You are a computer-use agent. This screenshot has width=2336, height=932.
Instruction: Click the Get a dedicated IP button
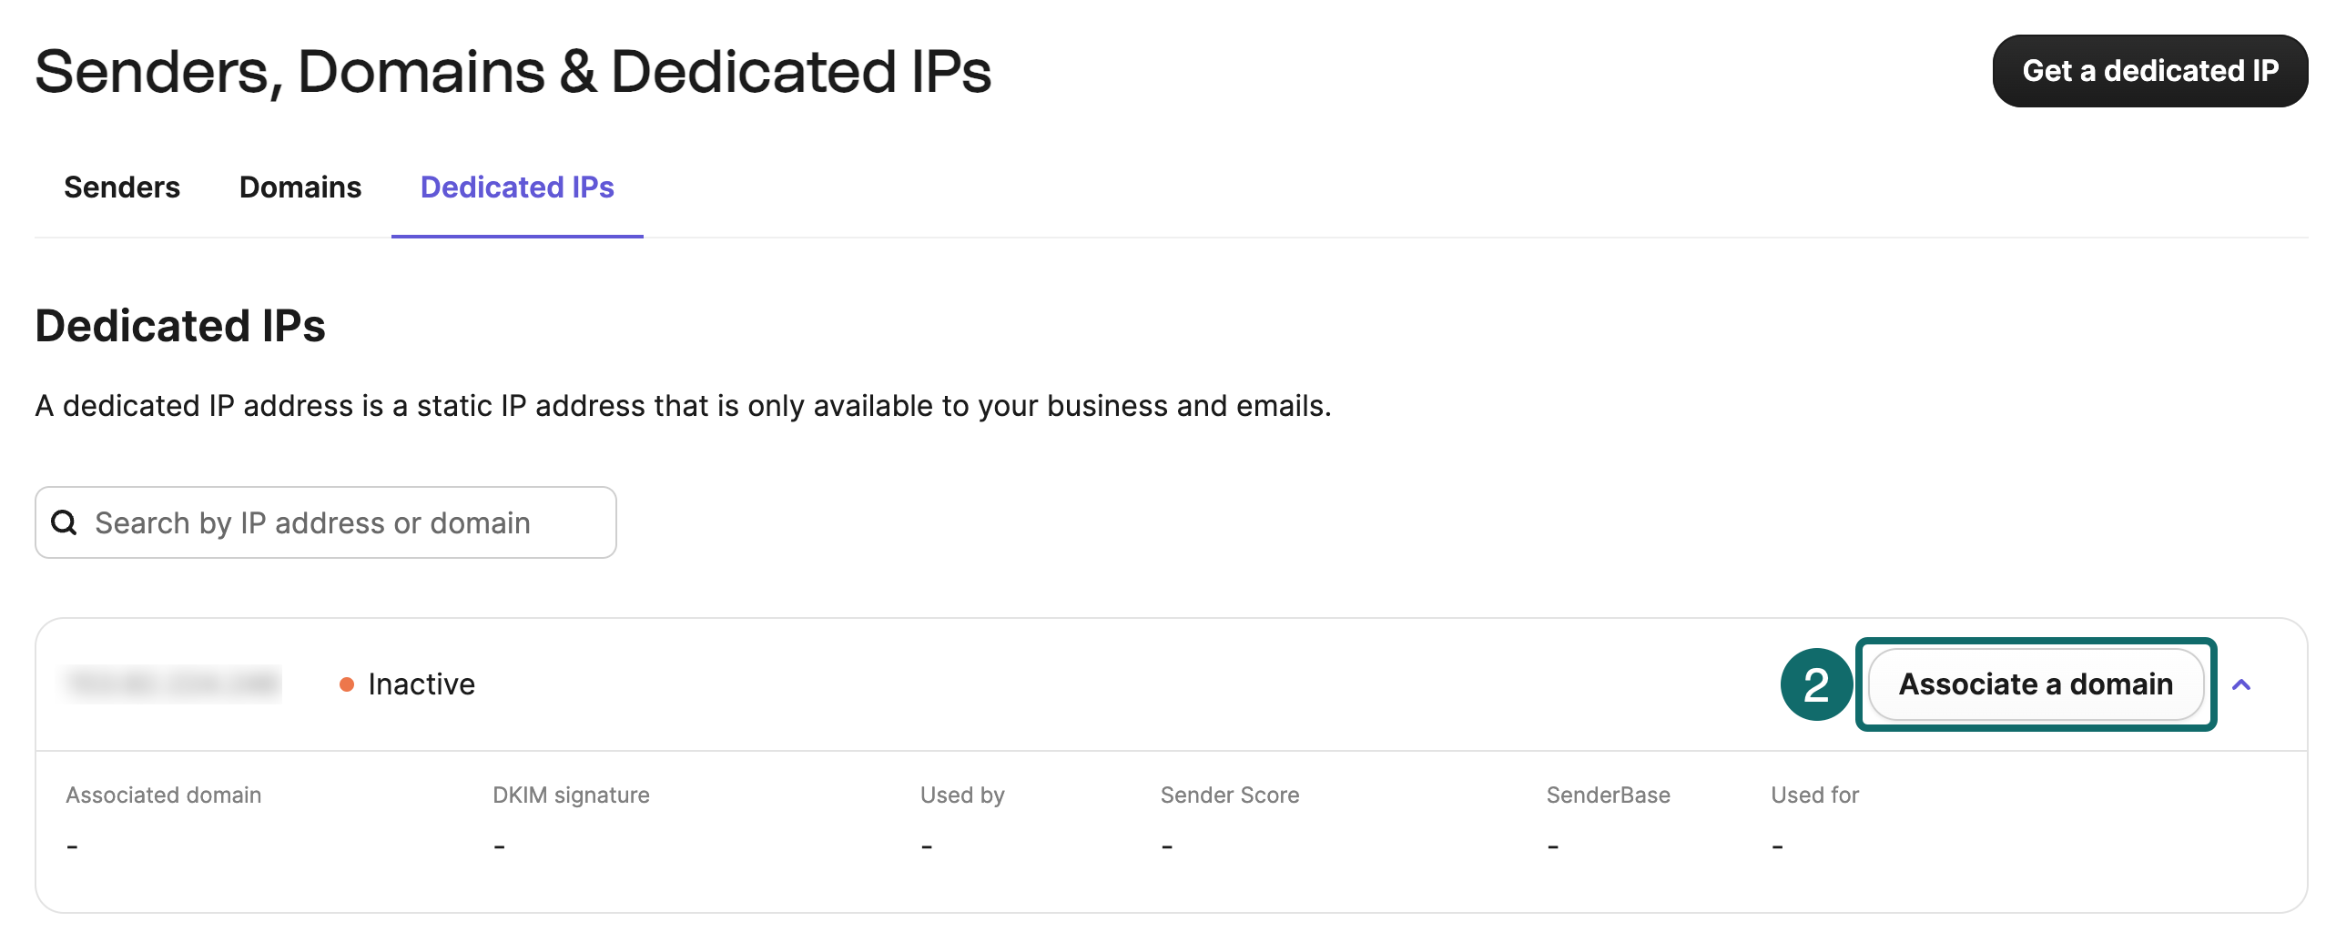[2149, 70]
